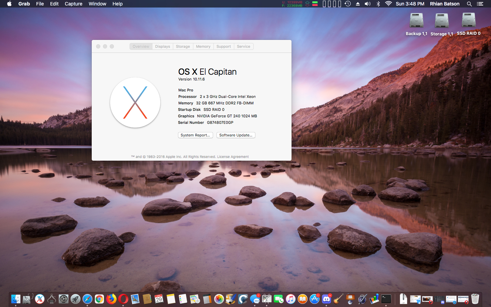Launch Opera browser from the Dock
Image resolution: width=491 pixels, height=307 pixels.
[123, 299]
